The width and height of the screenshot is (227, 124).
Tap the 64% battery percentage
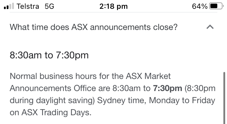pos(200,6)
